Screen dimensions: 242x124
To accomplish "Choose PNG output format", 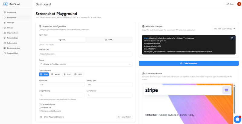I will tap(44, 74).
